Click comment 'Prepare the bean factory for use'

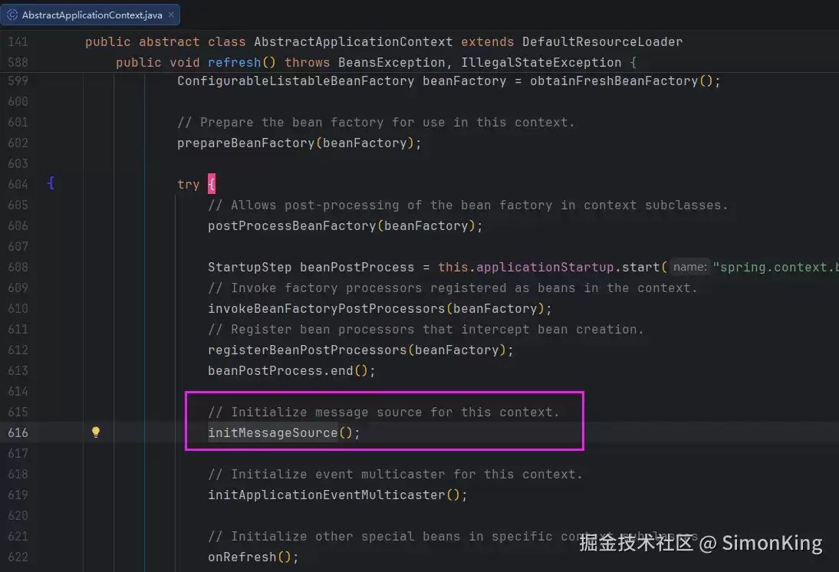(x=376, y=123)
